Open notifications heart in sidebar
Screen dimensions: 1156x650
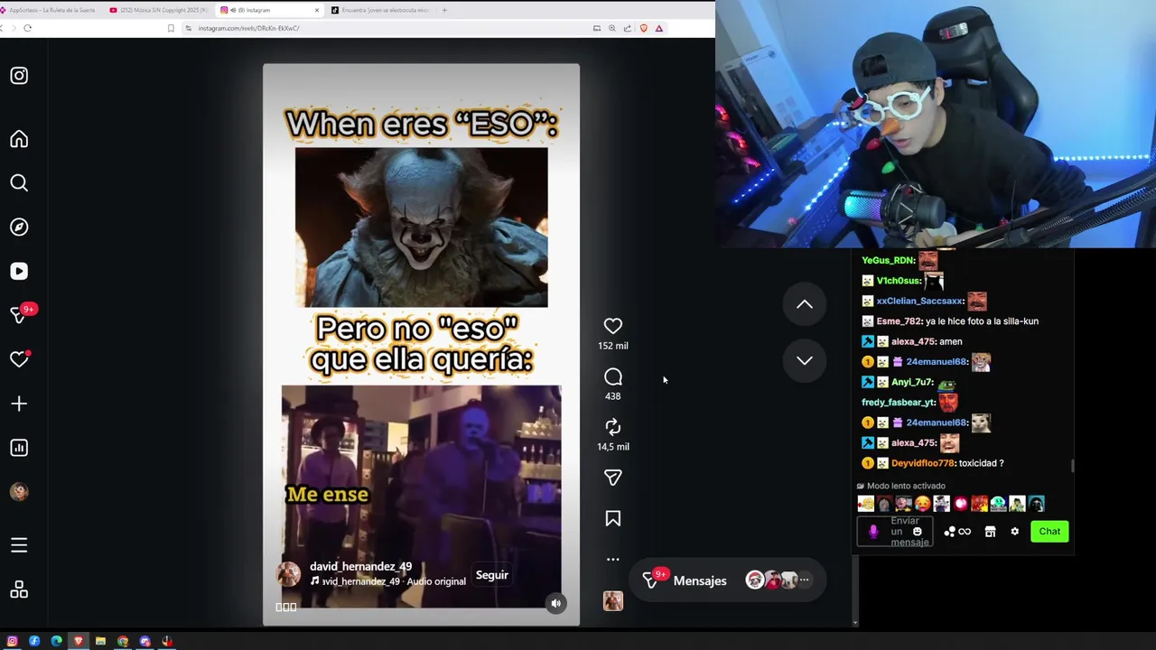[19, 359]
